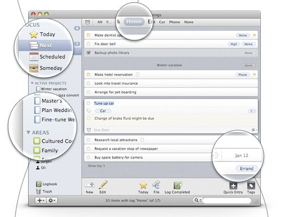The image size is (288, 217).
Task: Click Home tag on Make dentist appointment
Action: tap(242, 36)
